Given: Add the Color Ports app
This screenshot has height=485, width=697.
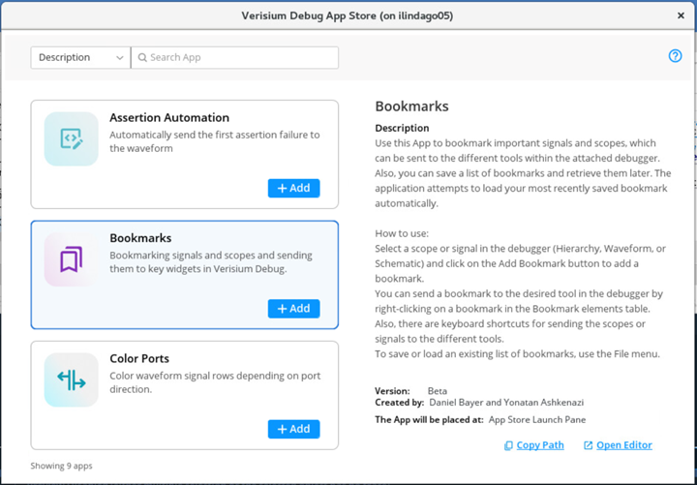Looking at the screenshot, I should coord(293,428).
